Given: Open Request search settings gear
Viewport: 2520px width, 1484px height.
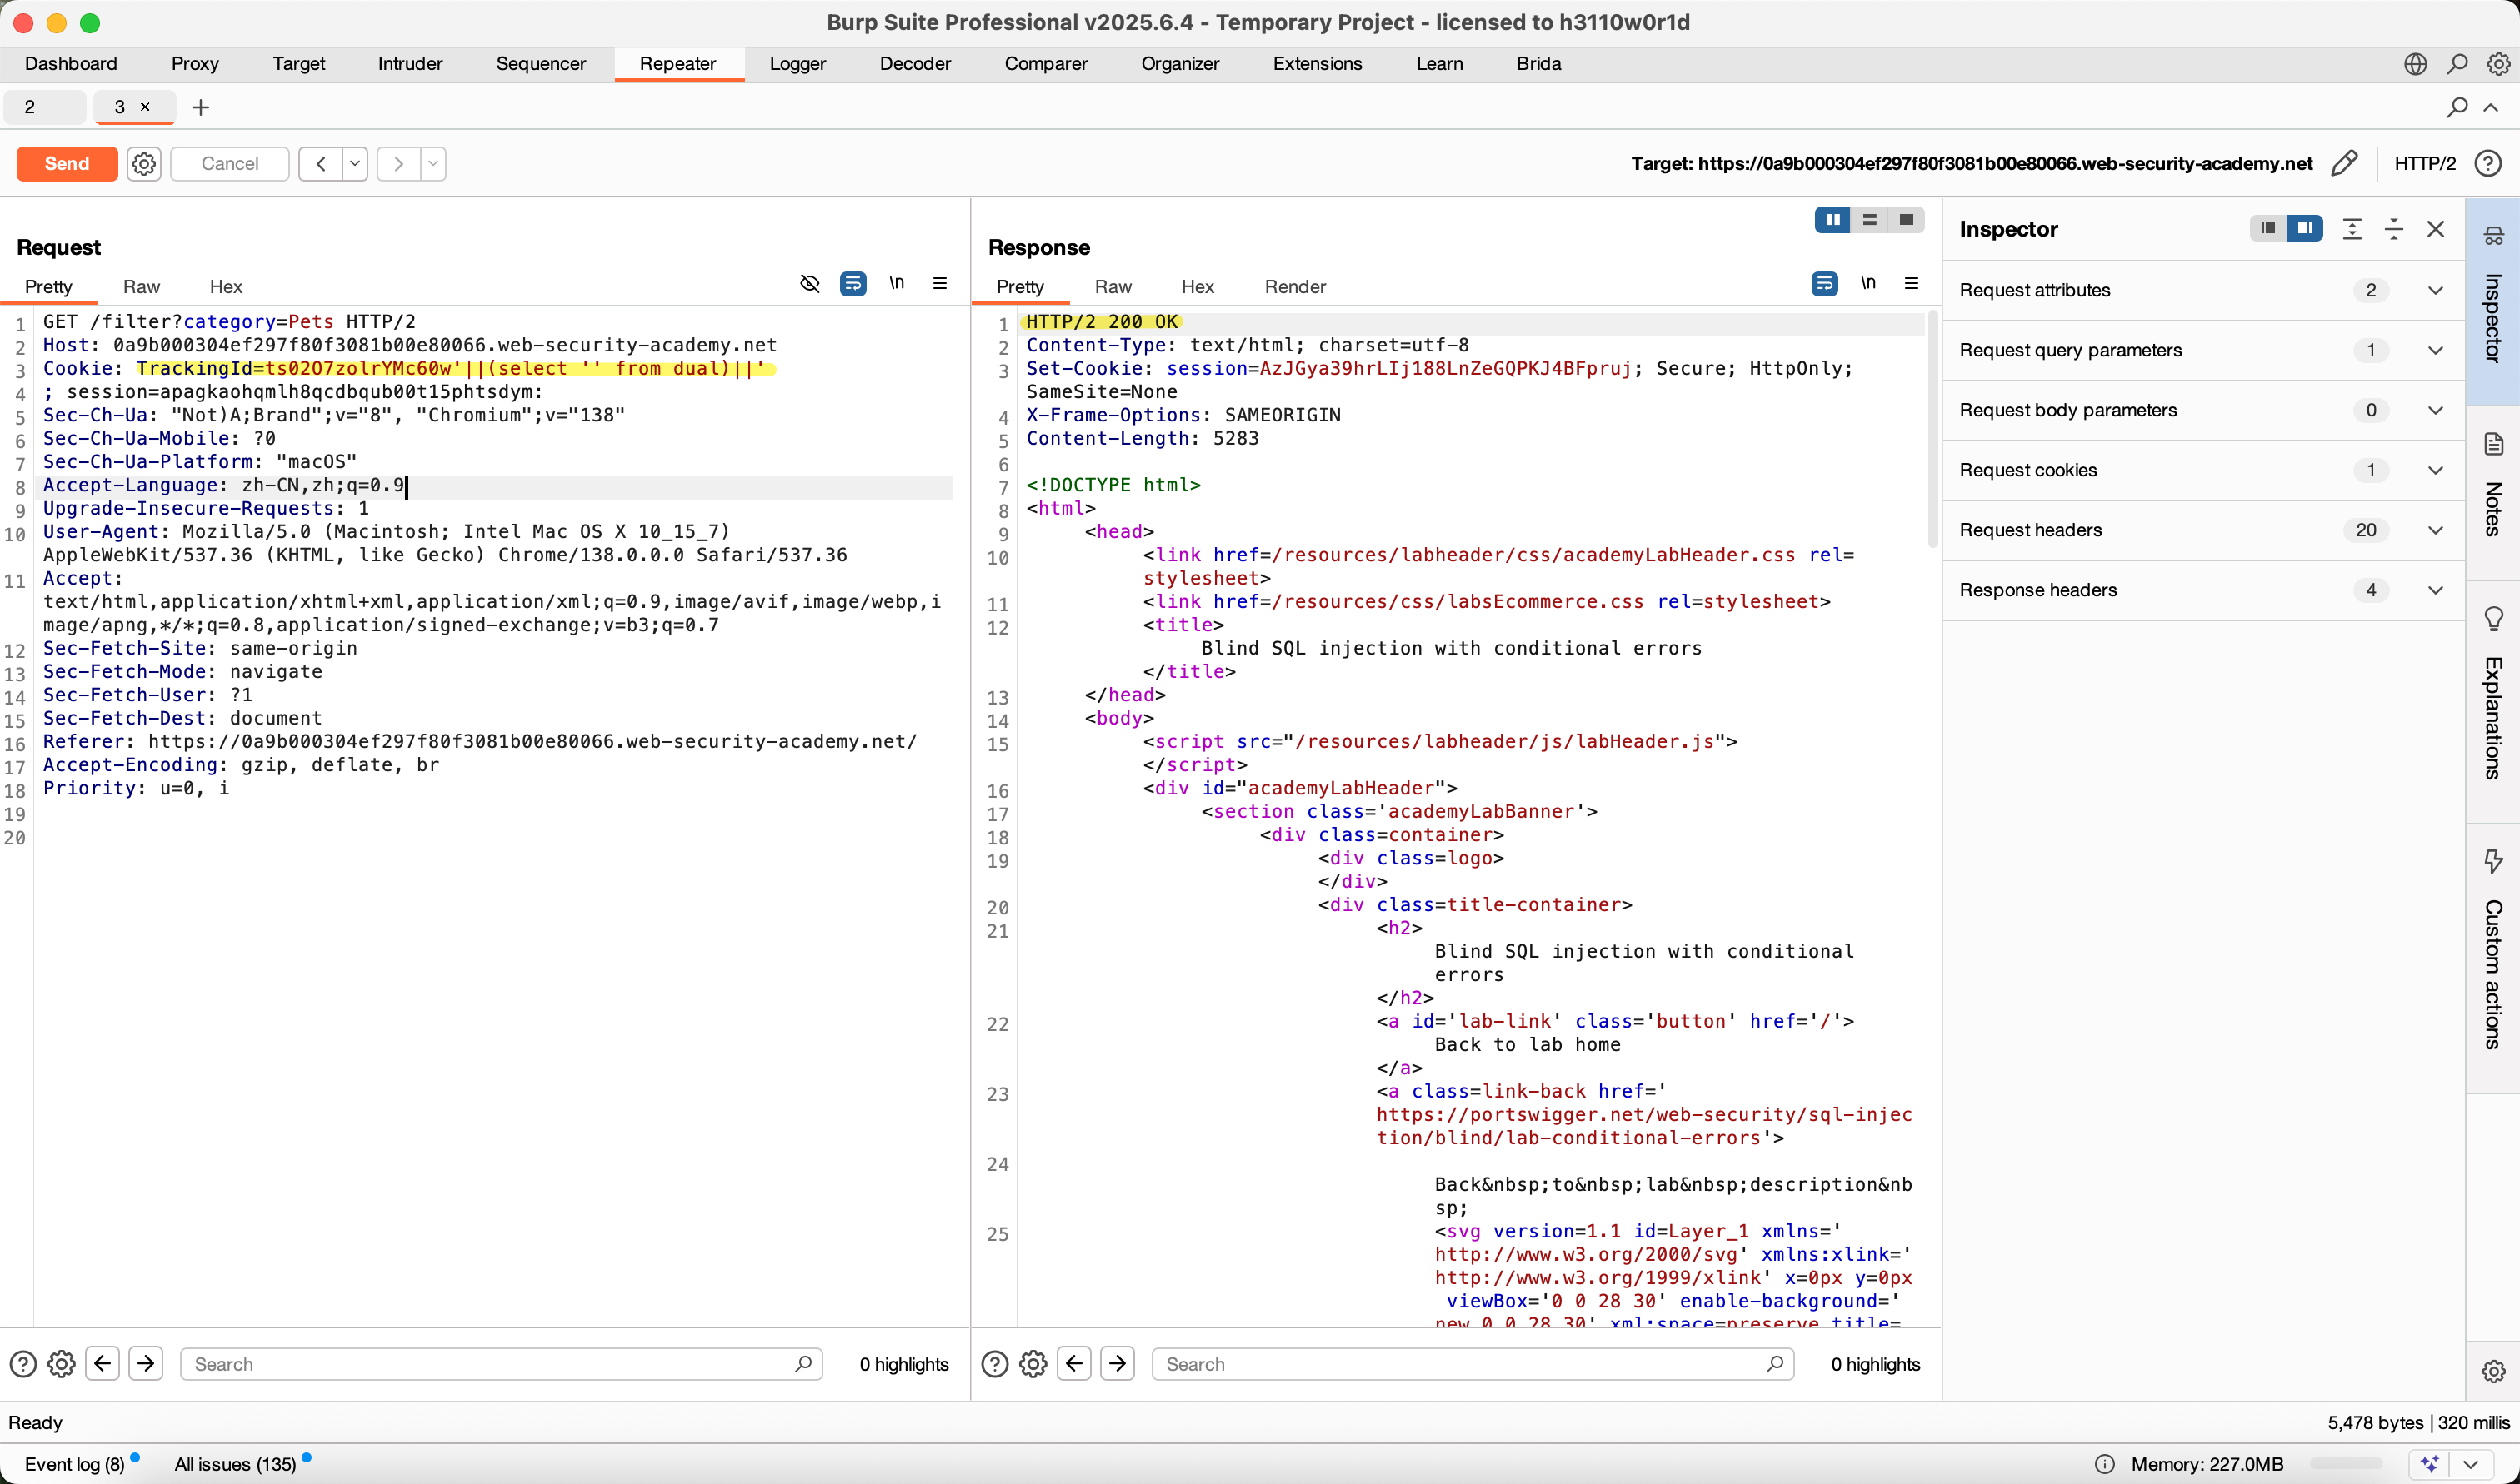Looking at the screenshot, I should tap(61, 1364).
